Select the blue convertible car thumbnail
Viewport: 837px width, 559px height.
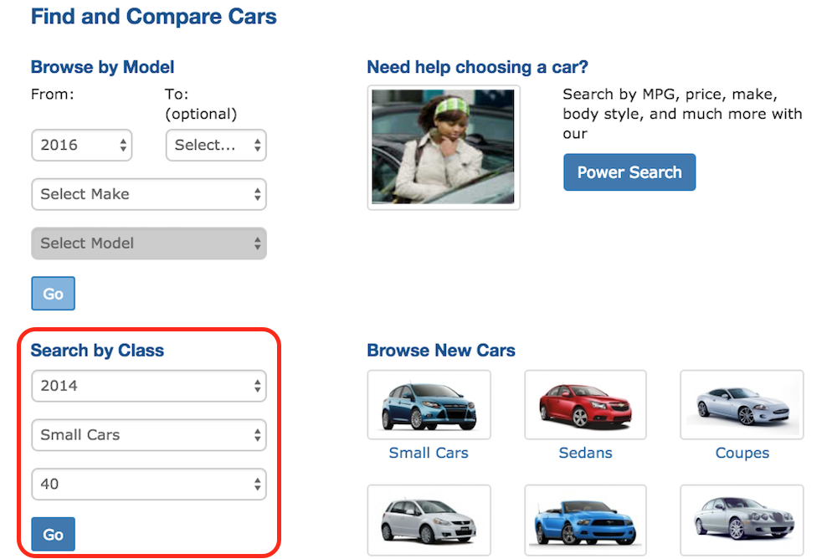click(585, 520)
